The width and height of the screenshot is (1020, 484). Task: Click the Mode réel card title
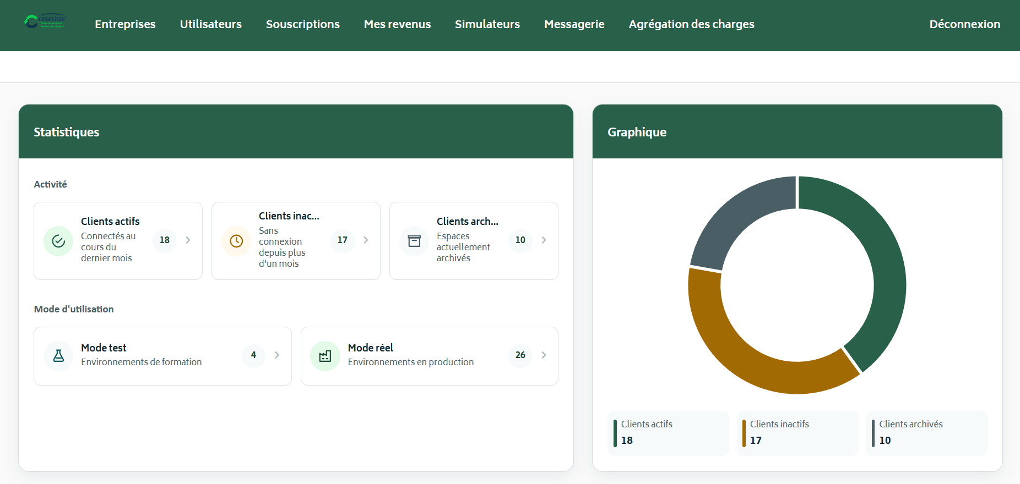pyautogui.click(x=371, y=348)
